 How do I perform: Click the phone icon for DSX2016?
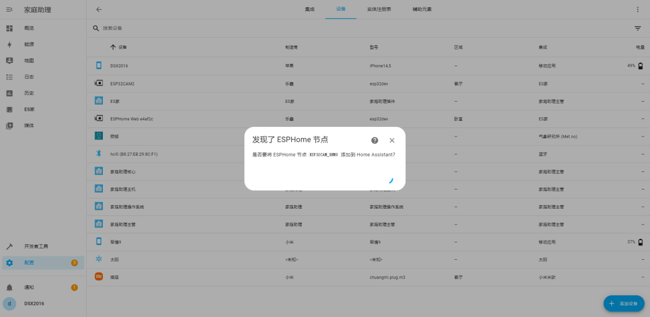pyautogui.click(x=99, y=66)
